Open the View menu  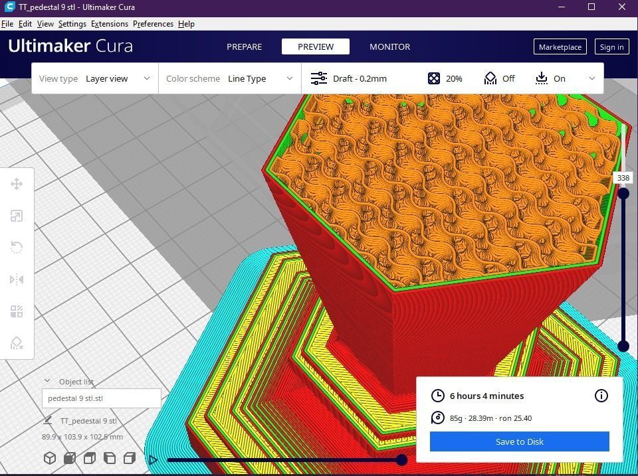tap(45, 24)
